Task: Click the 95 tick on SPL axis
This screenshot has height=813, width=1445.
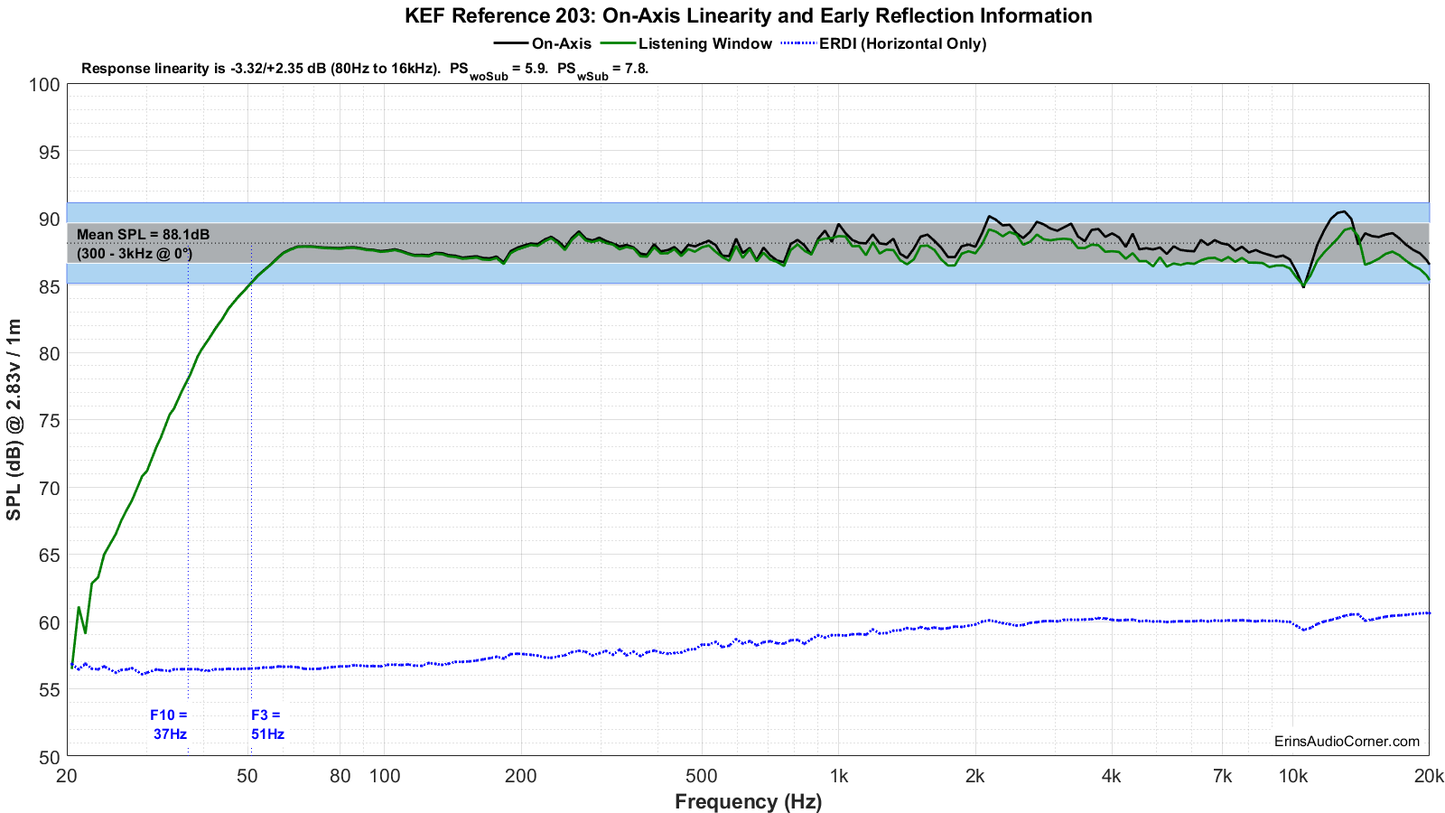Action: pyautogui.click(x=50, y=153)
